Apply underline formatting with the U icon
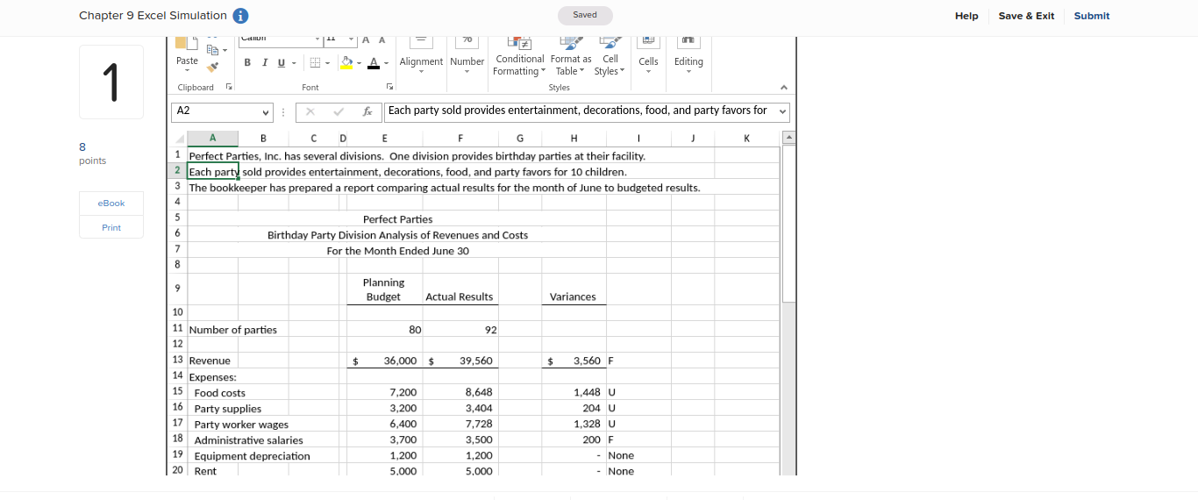 point(281,62)
